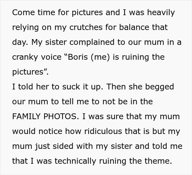Click the word "balance"
This screenshot has height=175, width=192.
click(x=134, y=27)
